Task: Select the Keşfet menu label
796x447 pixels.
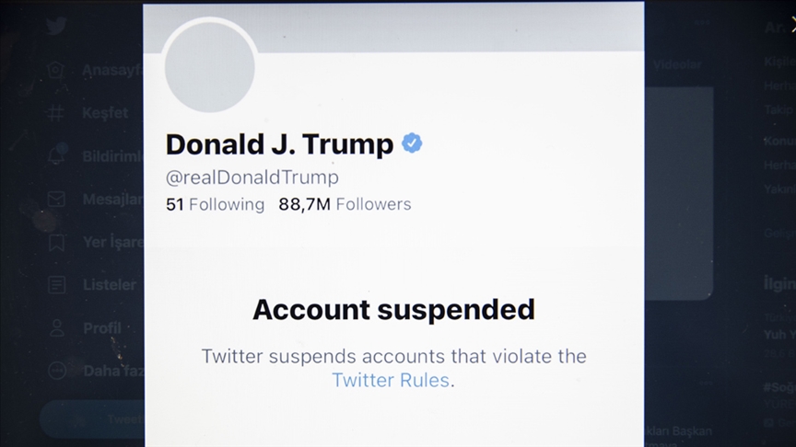Action: [105, 113]
